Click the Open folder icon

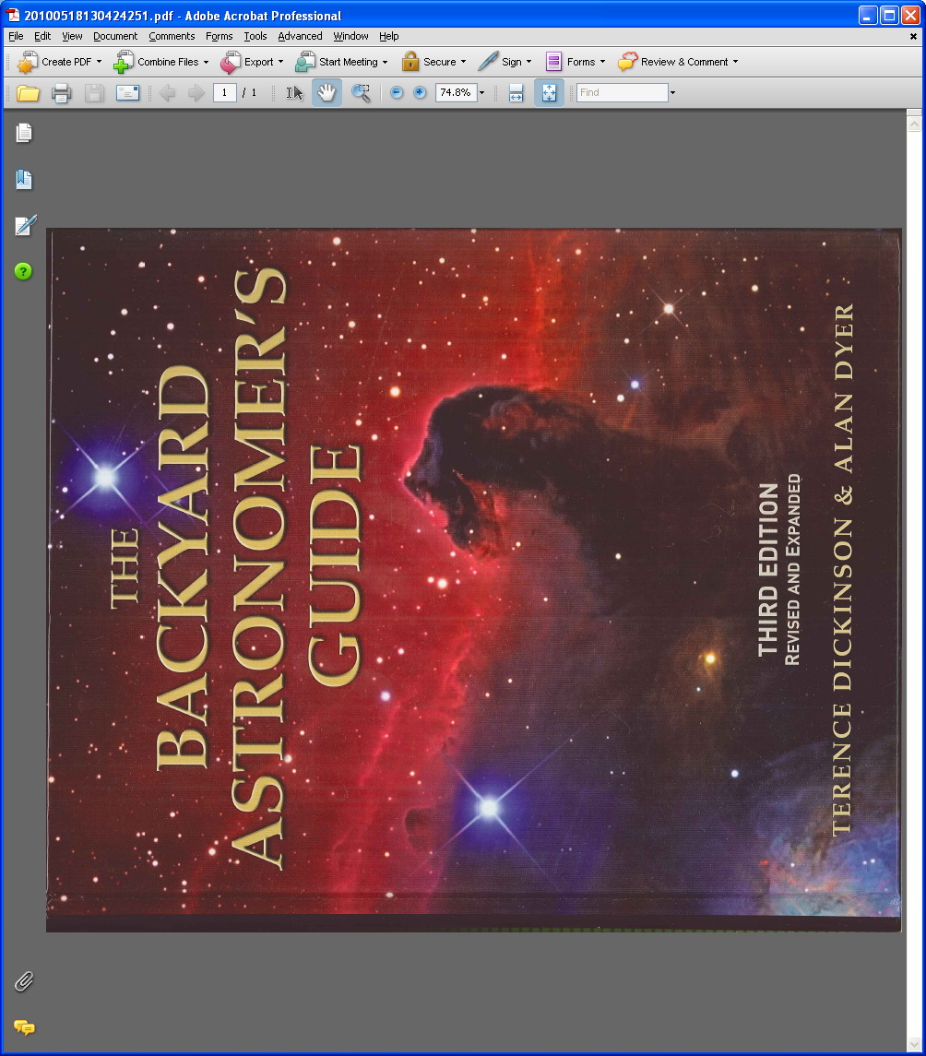click(x=28, y=93)
